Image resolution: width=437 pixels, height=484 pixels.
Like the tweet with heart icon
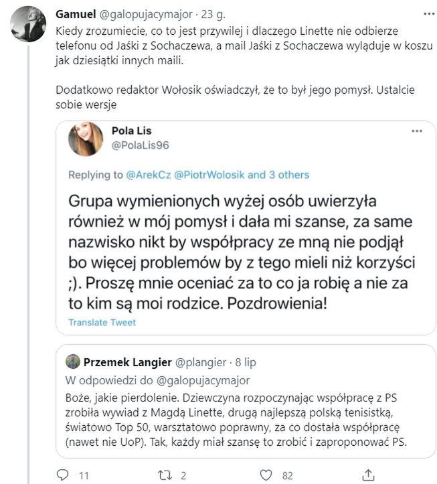click(266, 474)
